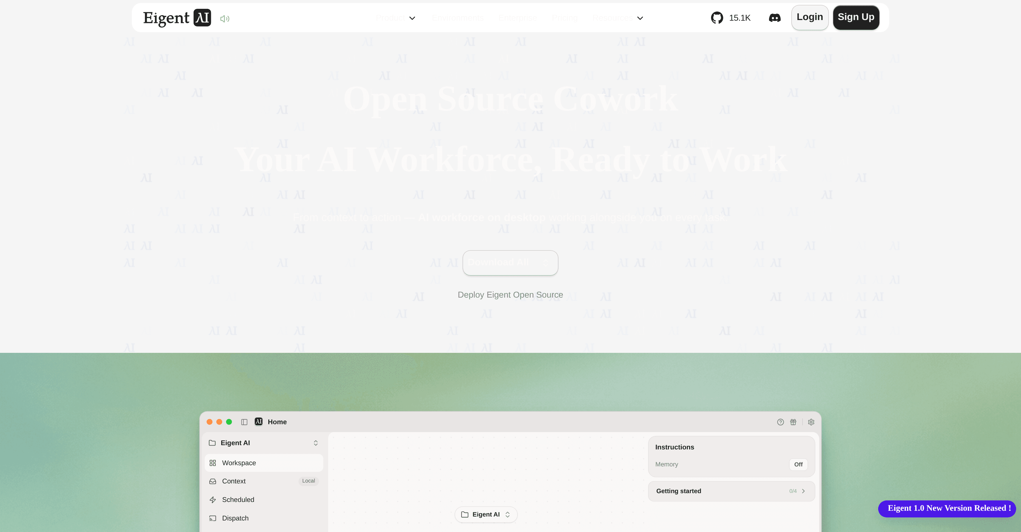
Task: Click the Login button
Action: 810,17
